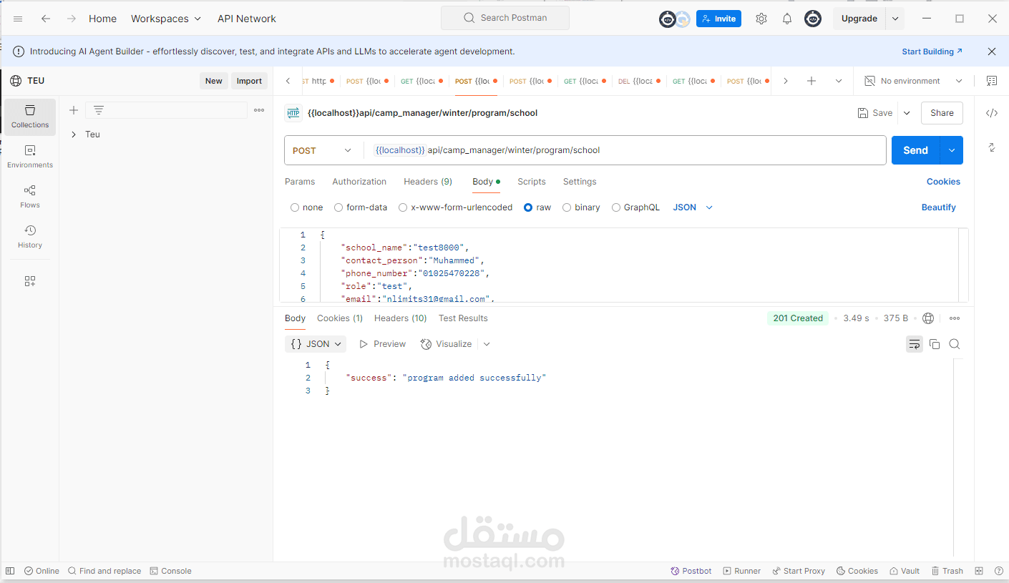The height and width of the screenshot is (583, 1009).
Task: Select the binary body type
Action: click(x=567, y=207)
